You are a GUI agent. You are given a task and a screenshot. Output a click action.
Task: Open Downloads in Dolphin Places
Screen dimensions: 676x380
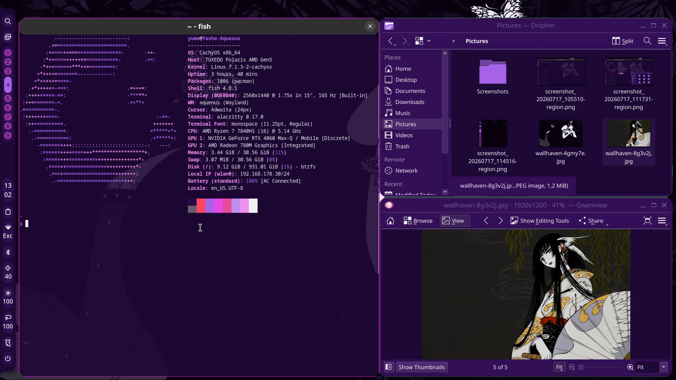coord(412,102)
